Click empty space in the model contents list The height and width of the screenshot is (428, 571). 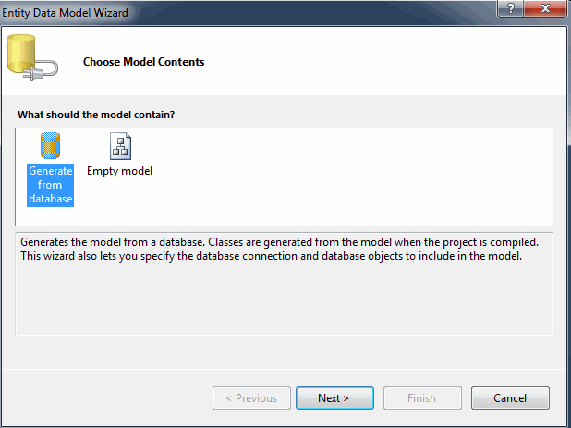point(349,177)
